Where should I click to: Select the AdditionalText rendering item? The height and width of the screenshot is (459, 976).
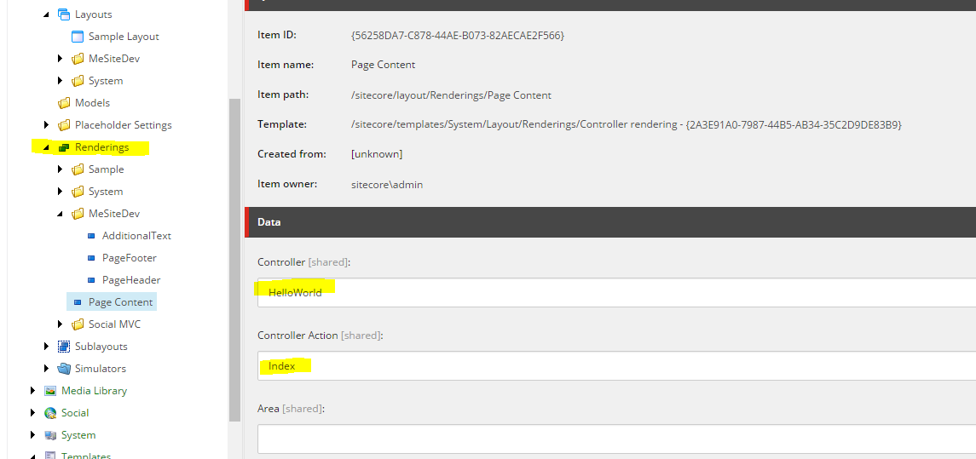(x=136, y=236)
